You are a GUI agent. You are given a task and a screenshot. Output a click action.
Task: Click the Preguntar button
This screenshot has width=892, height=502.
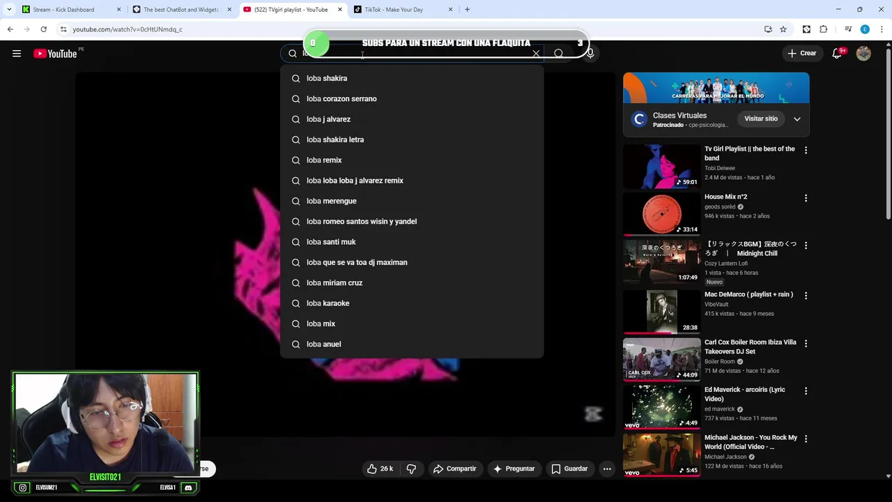coord(514,469)
